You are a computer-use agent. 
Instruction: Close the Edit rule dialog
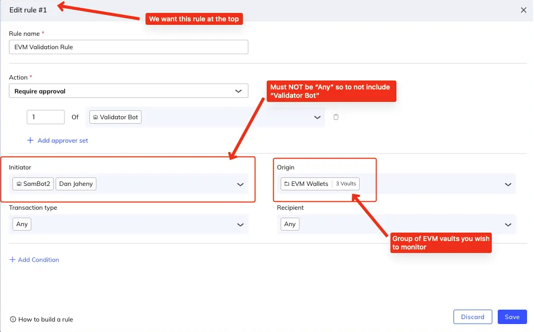(x=523, y=10)
